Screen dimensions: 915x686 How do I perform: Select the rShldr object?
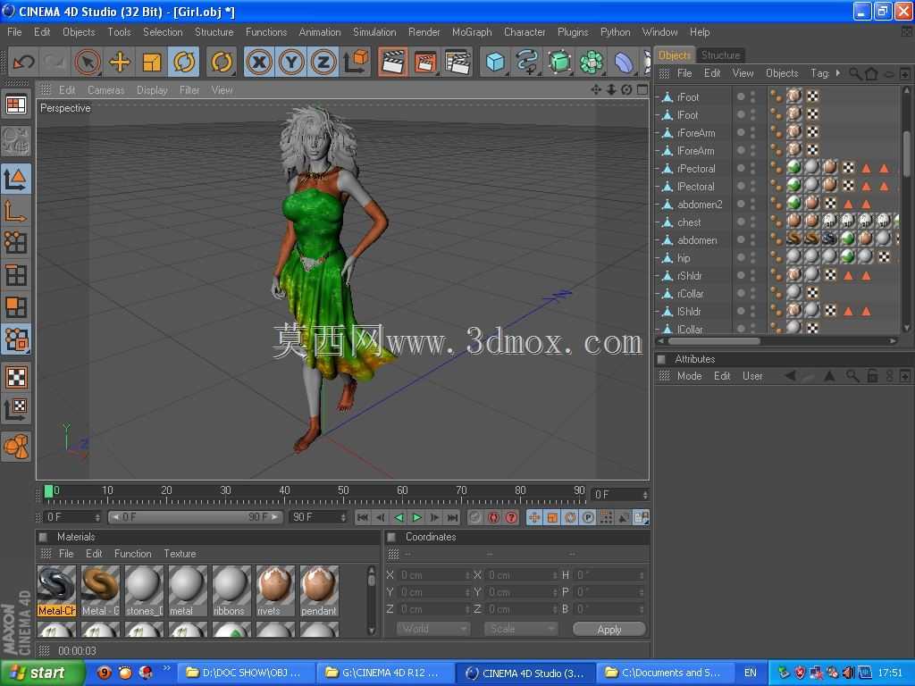click(690, 275)
